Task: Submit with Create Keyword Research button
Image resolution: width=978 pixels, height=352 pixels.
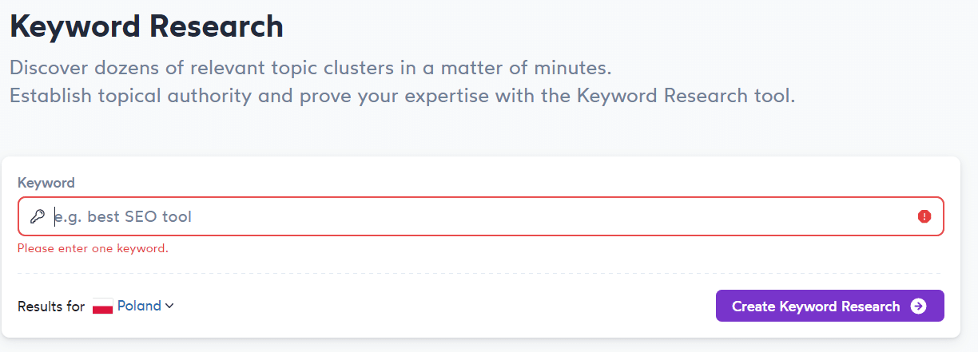Action: point(829,306)
